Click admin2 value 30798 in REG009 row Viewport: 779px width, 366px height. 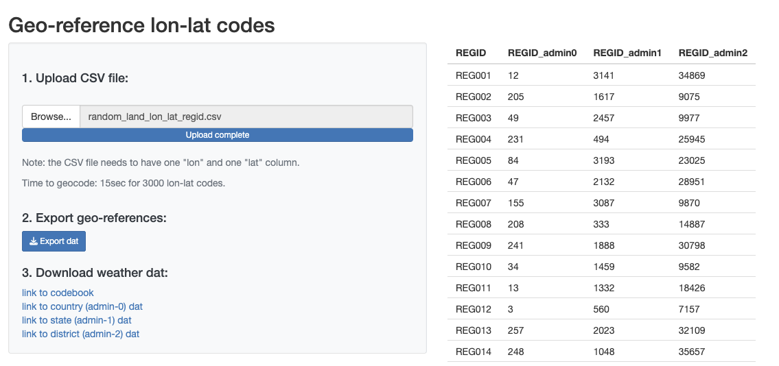click(x=692, y=245)
